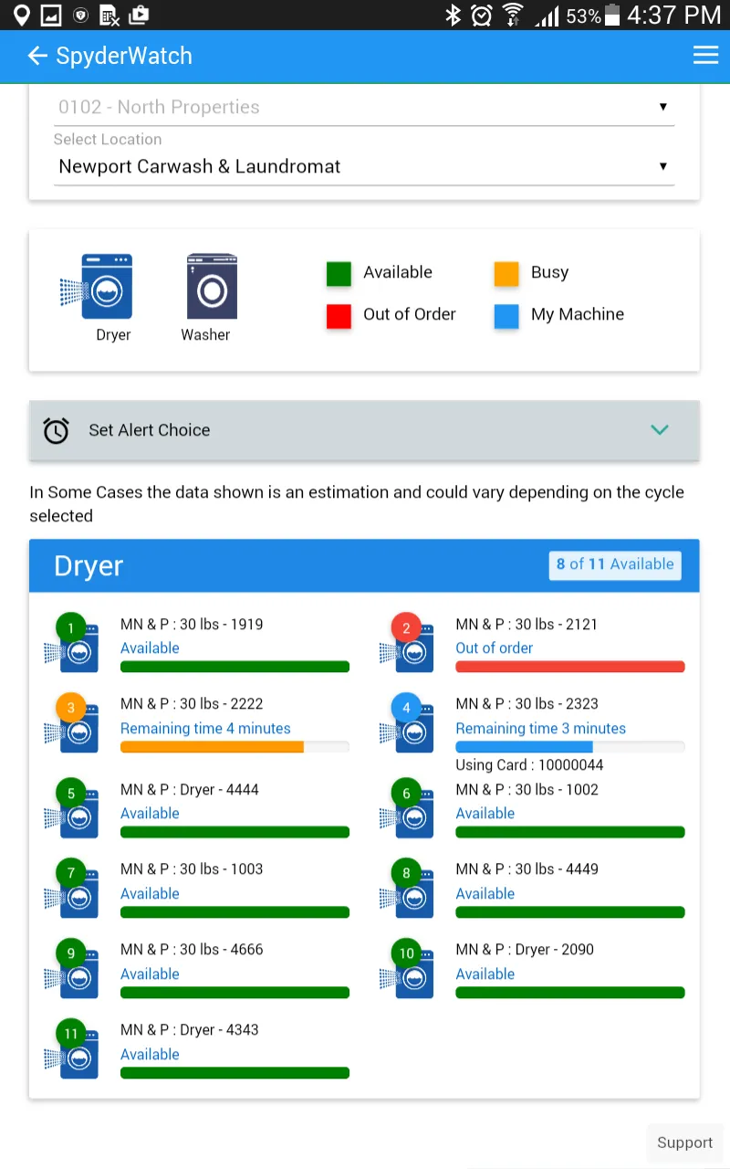Screen dimensions: 730x1169
Task: Select dryer number 10 icon
Action: pos(407,968)
